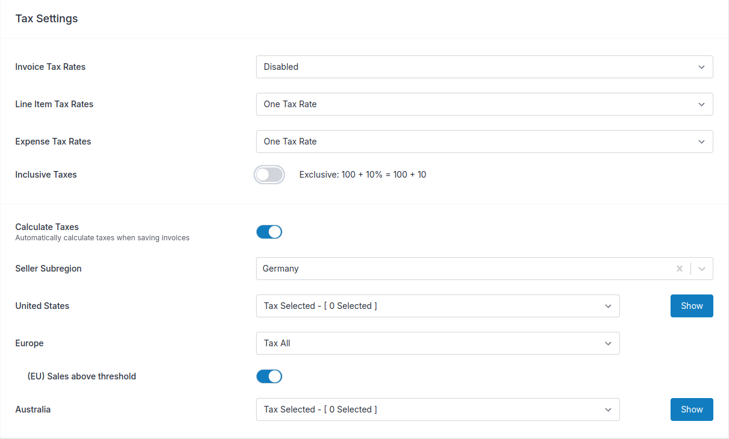729x439 pixels.
Task: Open the Europe Tax All dropdown
Action: 437,343
